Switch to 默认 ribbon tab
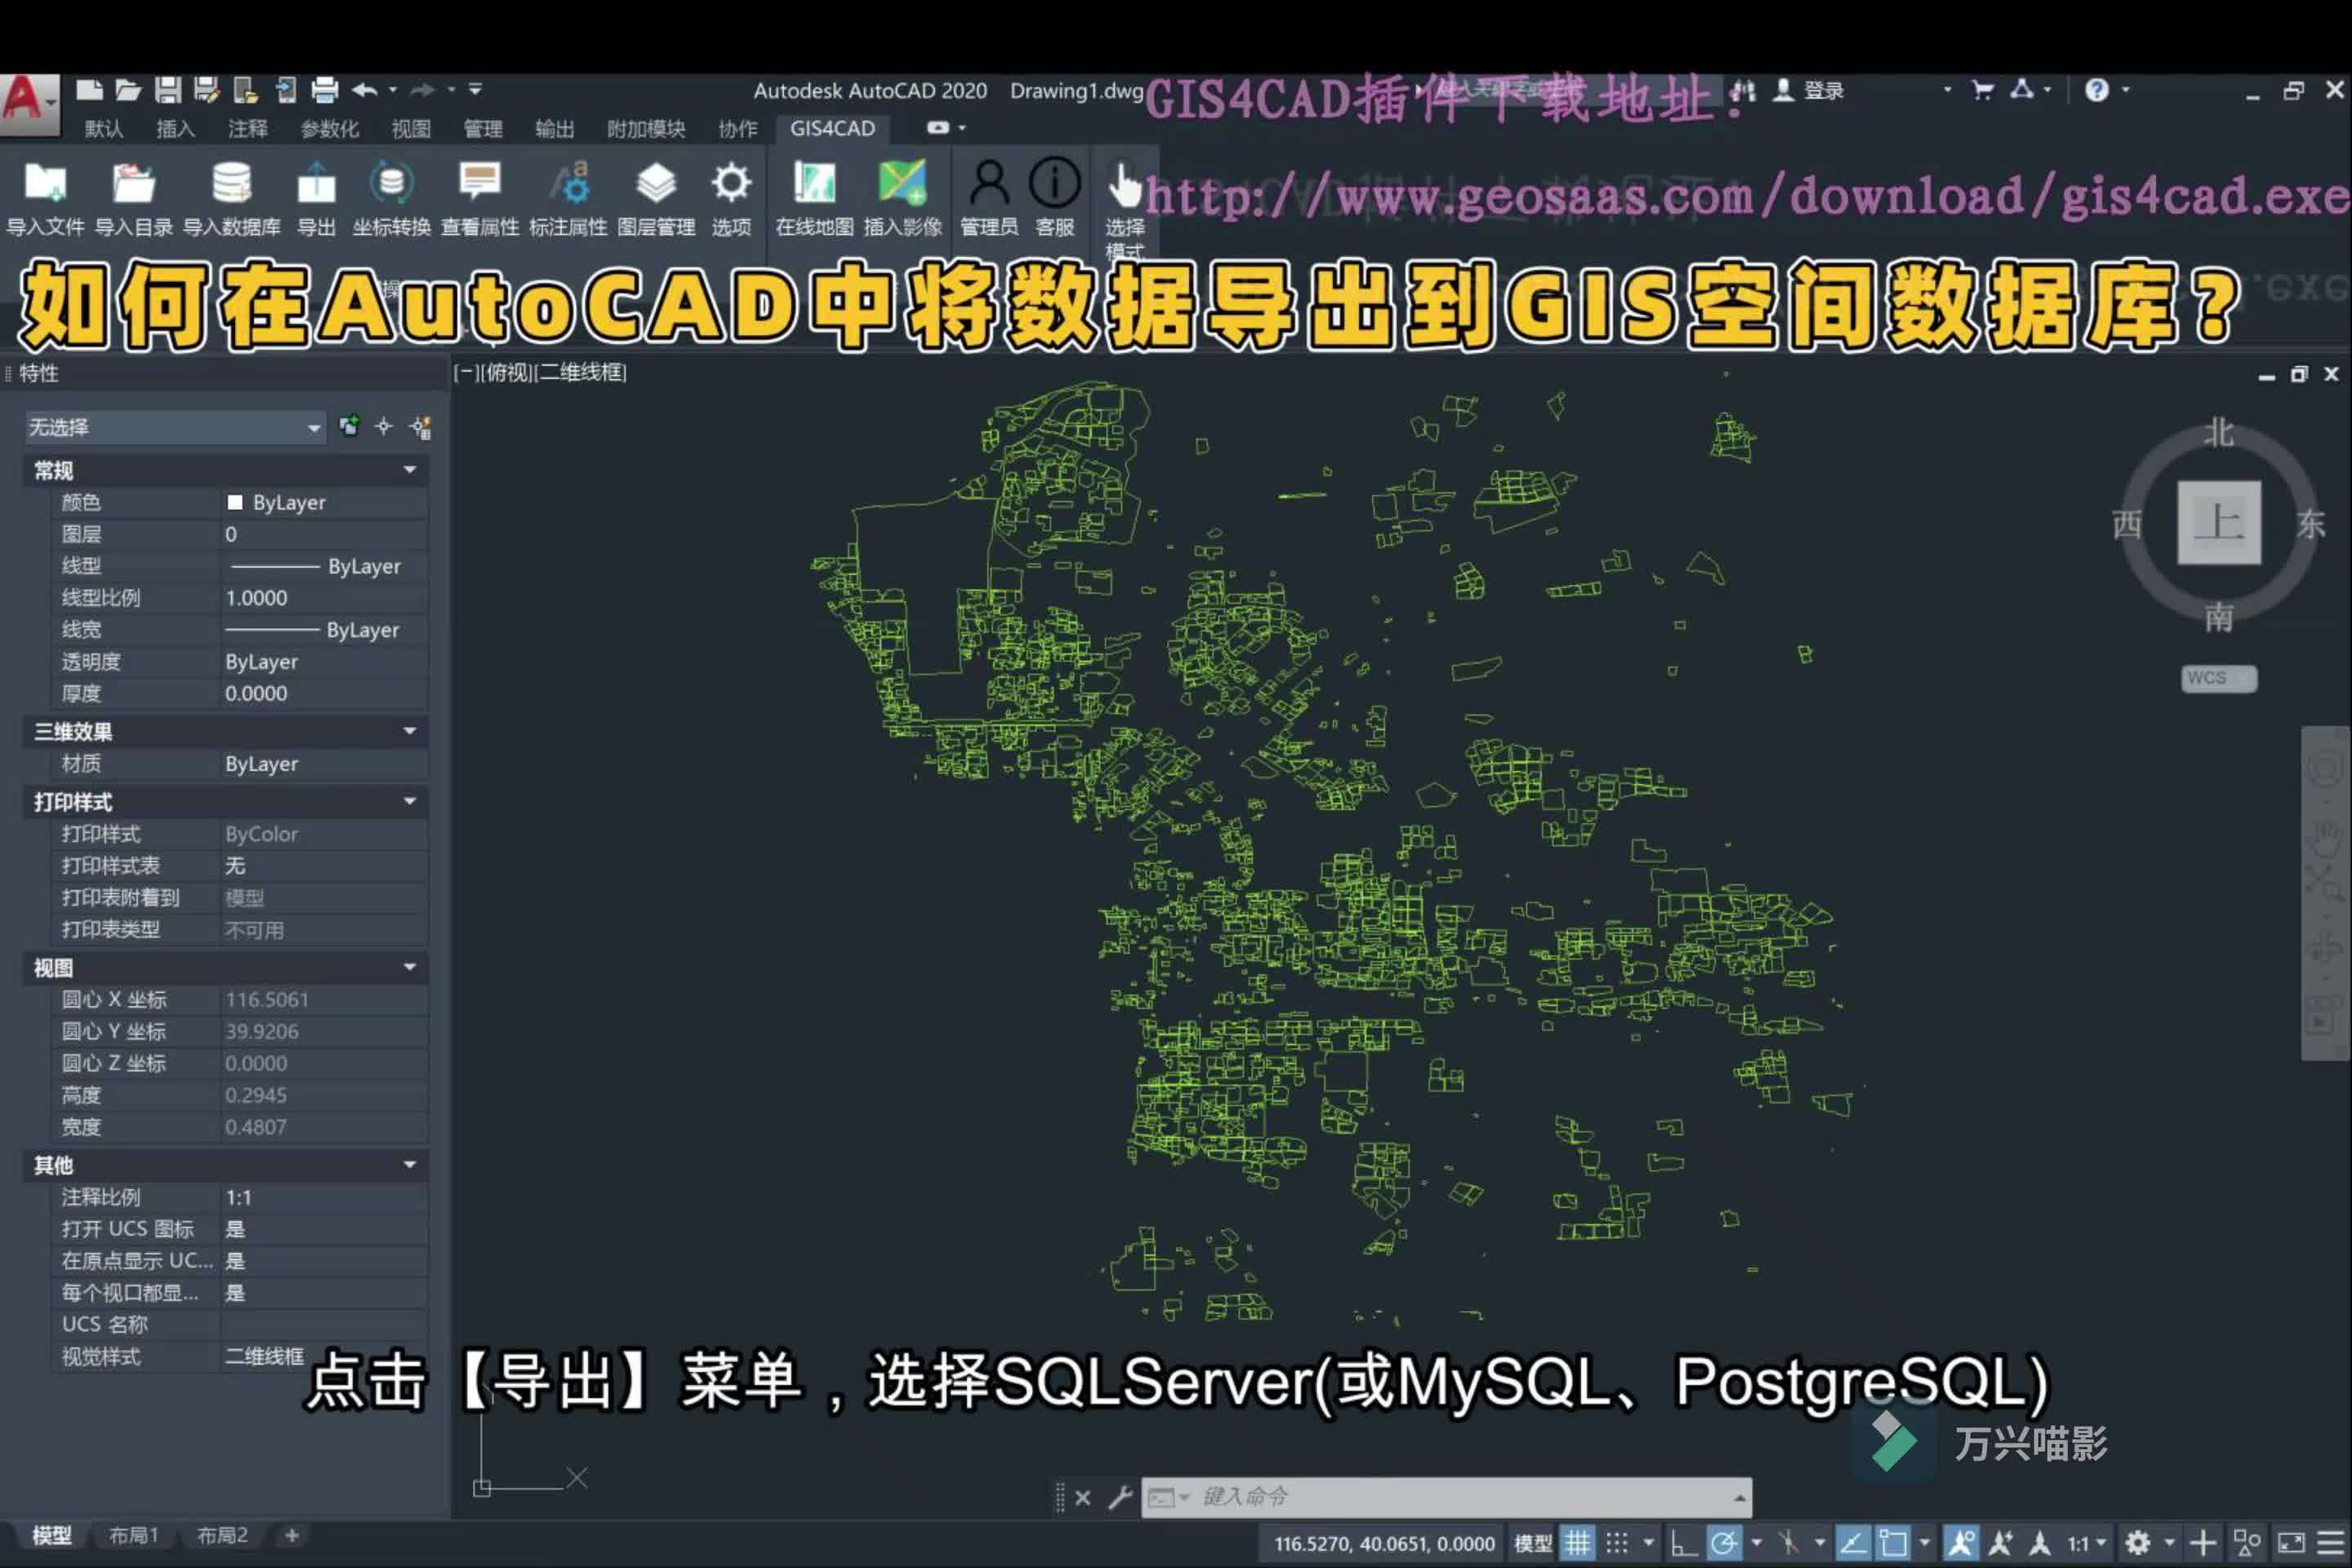 [x=103, y=128]
